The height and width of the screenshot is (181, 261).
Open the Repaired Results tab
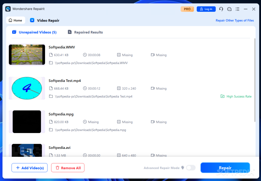(85, 32)
